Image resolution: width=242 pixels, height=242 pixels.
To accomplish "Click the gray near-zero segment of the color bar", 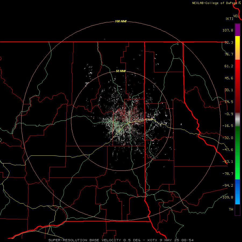I will click(237, 120).
